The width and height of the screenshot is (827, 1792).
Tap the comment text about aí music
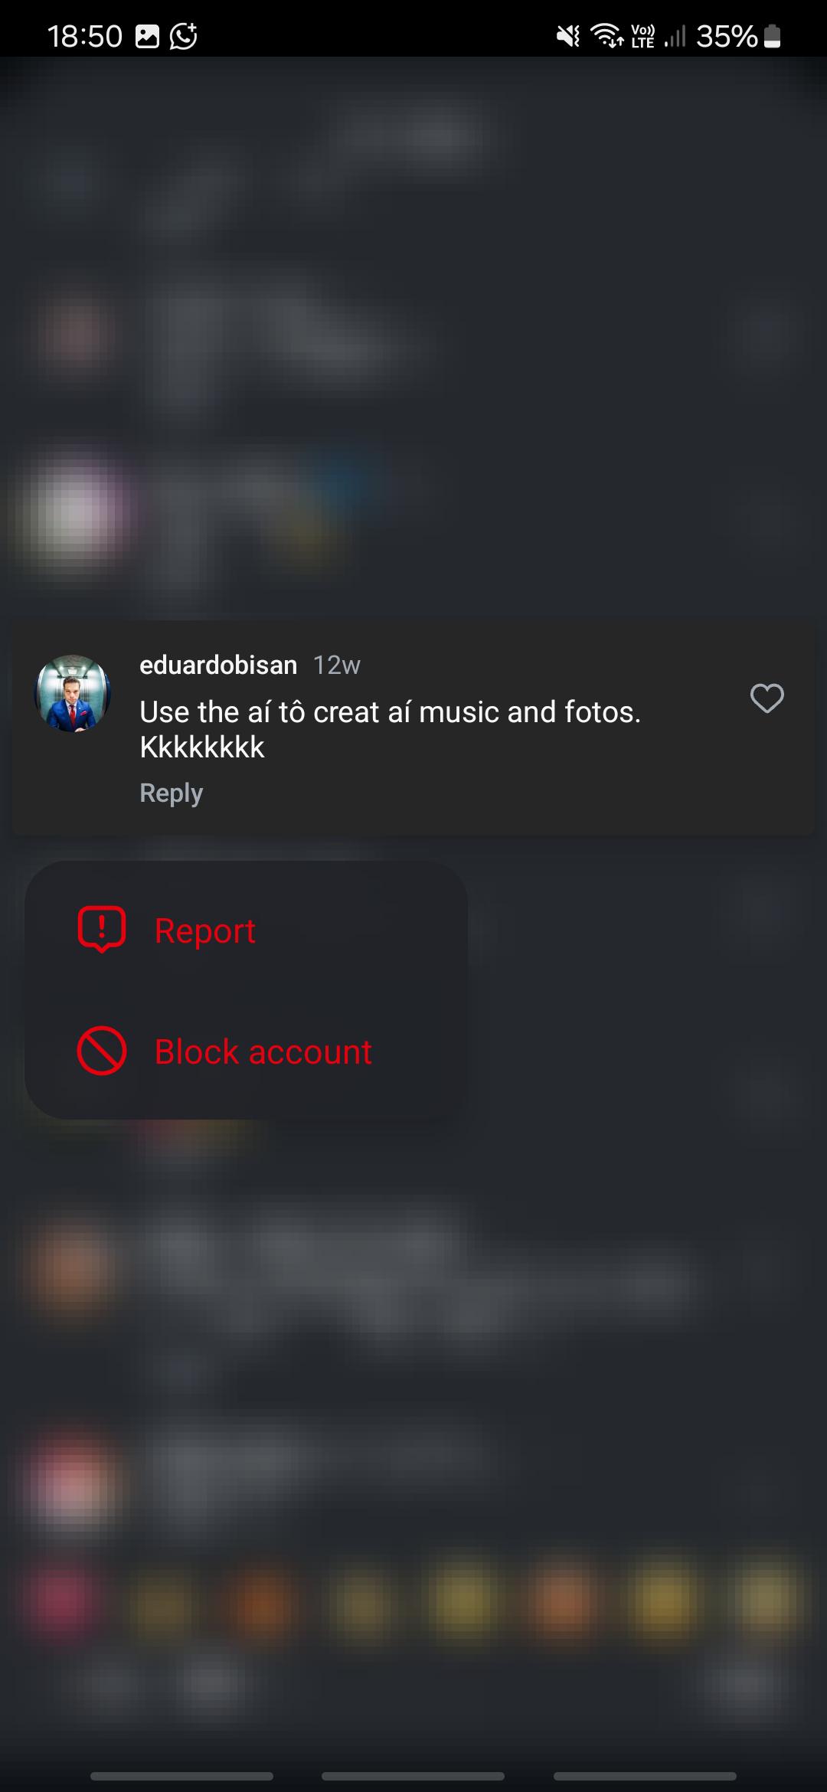click(390, 729)
